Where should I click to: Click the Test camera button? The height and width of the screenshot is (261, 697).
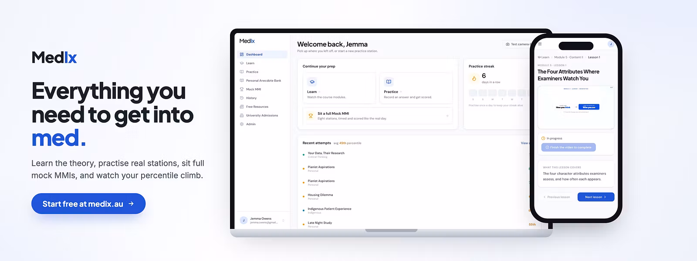click(x=517, y=44)
